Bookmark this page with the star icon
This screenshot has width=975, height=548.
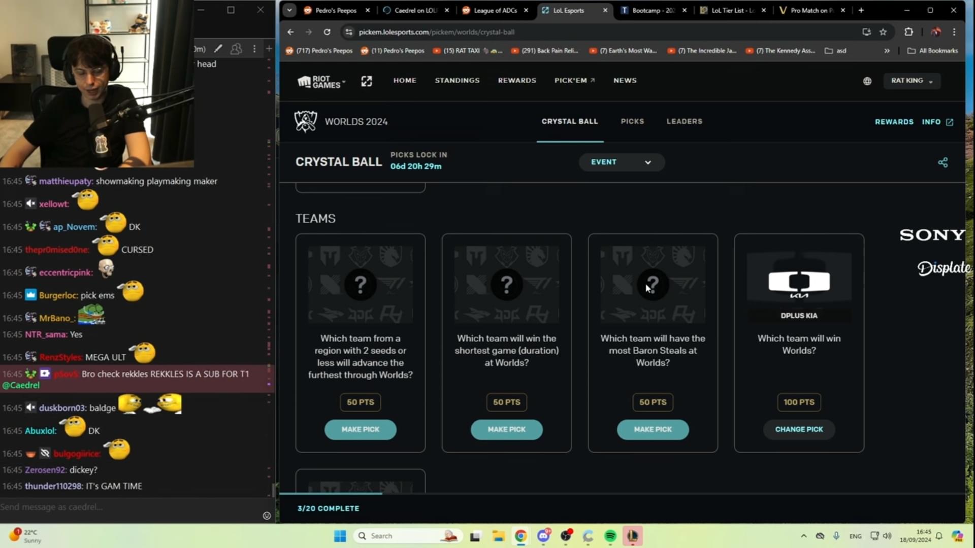(883, 32)
